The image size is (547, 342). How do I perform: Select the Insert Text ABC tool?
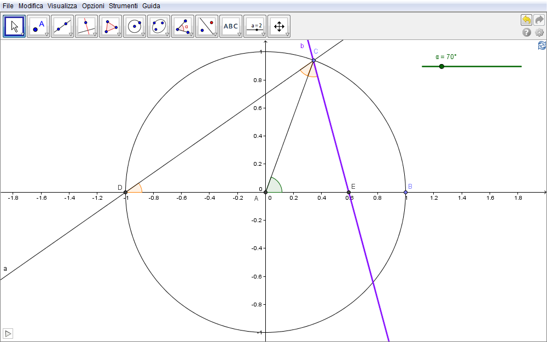click(x=231, y=26)
